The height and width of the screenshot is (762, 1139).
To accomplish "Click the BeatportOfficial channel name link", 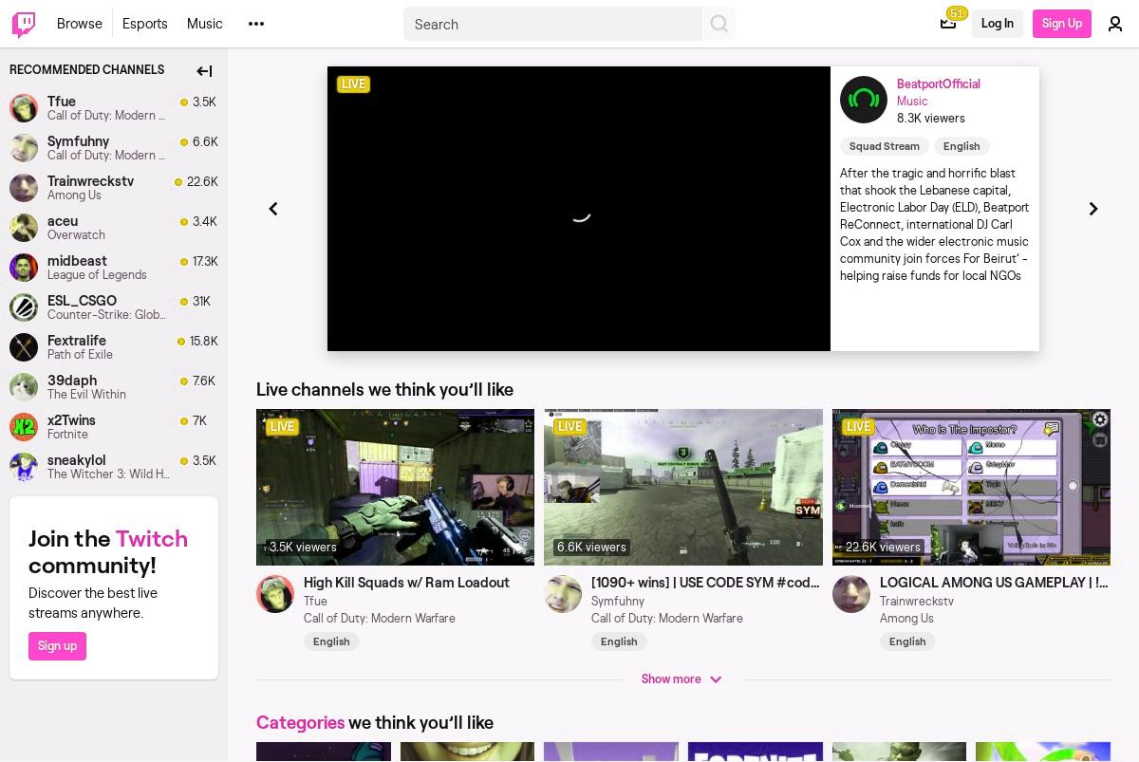I will tap(939, 84).
